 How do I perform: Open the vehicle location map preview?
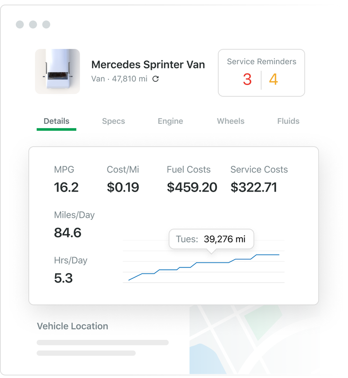click(x=254, y=339)
